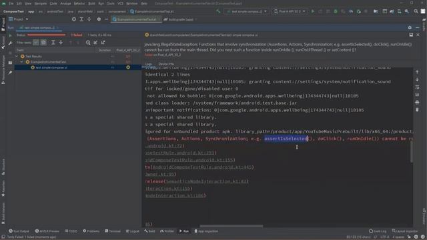Open SemanticsNodeInteraction.kt:82 stack trace link
427x240 pixels.
[206, 181]
